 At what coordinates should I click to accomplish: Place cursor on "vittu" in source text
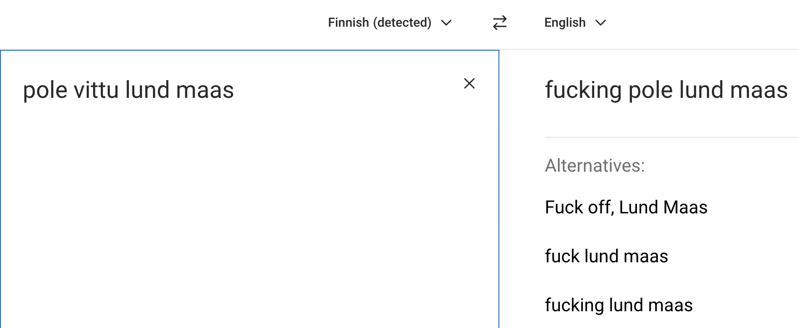[96, 90]
